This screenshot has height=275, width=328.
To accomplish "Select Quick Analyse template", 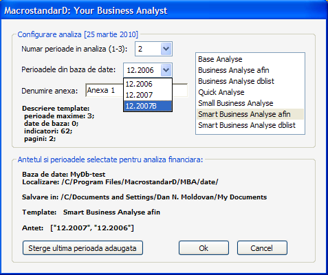I will (x=250, y=92).
